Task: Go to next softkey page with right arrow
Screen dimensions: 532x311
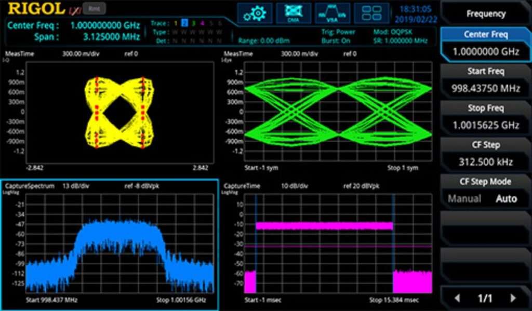Action: 514,298
